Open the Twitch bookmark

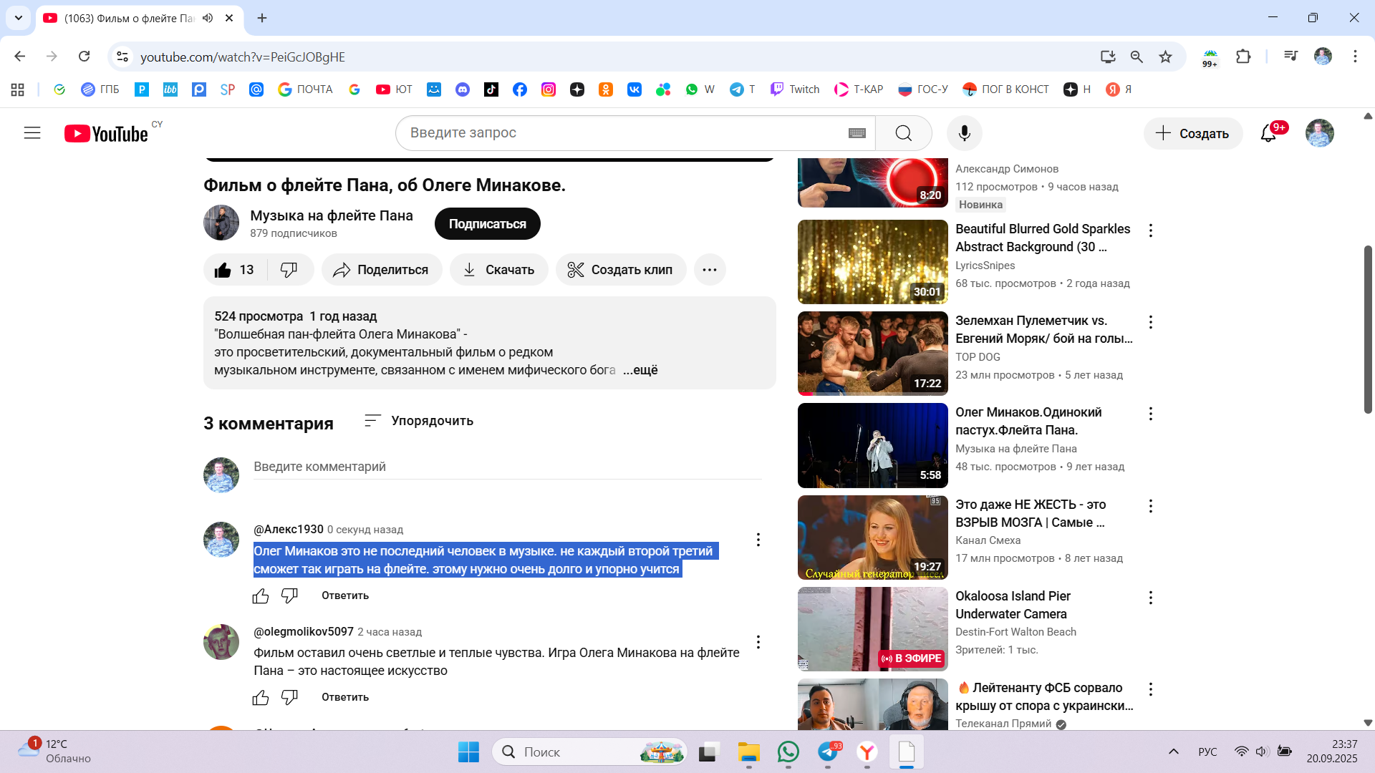(795, 89)
